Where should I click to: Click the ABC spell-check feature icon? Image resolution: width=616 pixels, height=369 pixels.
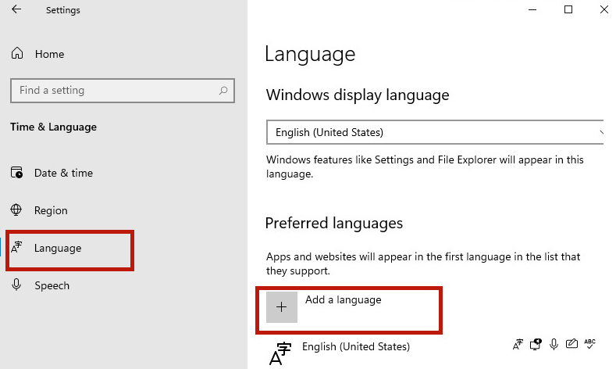[x=590, y=343]
